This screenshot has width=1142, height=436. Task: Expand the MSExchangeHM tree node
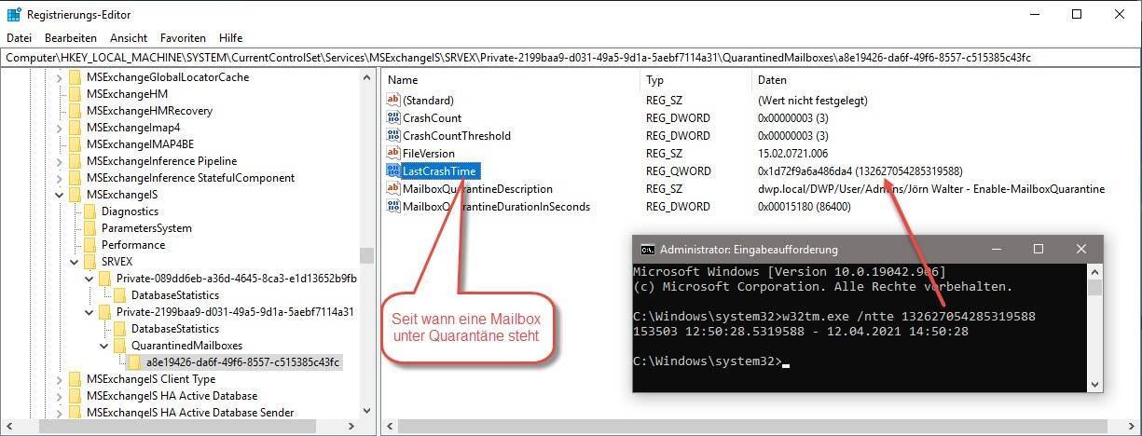coord(60,94)
